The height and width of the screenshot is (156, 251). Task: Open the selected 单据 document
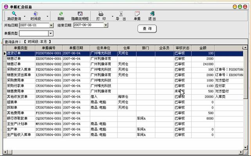pos(137,16)
